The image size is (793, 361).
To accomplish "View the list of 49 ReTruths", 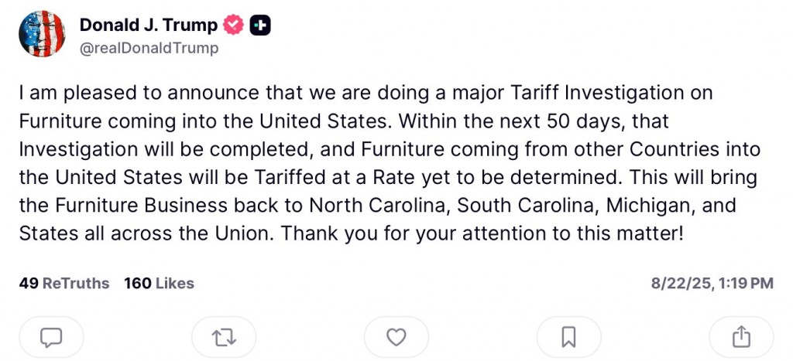I will [x=64, y=283].
